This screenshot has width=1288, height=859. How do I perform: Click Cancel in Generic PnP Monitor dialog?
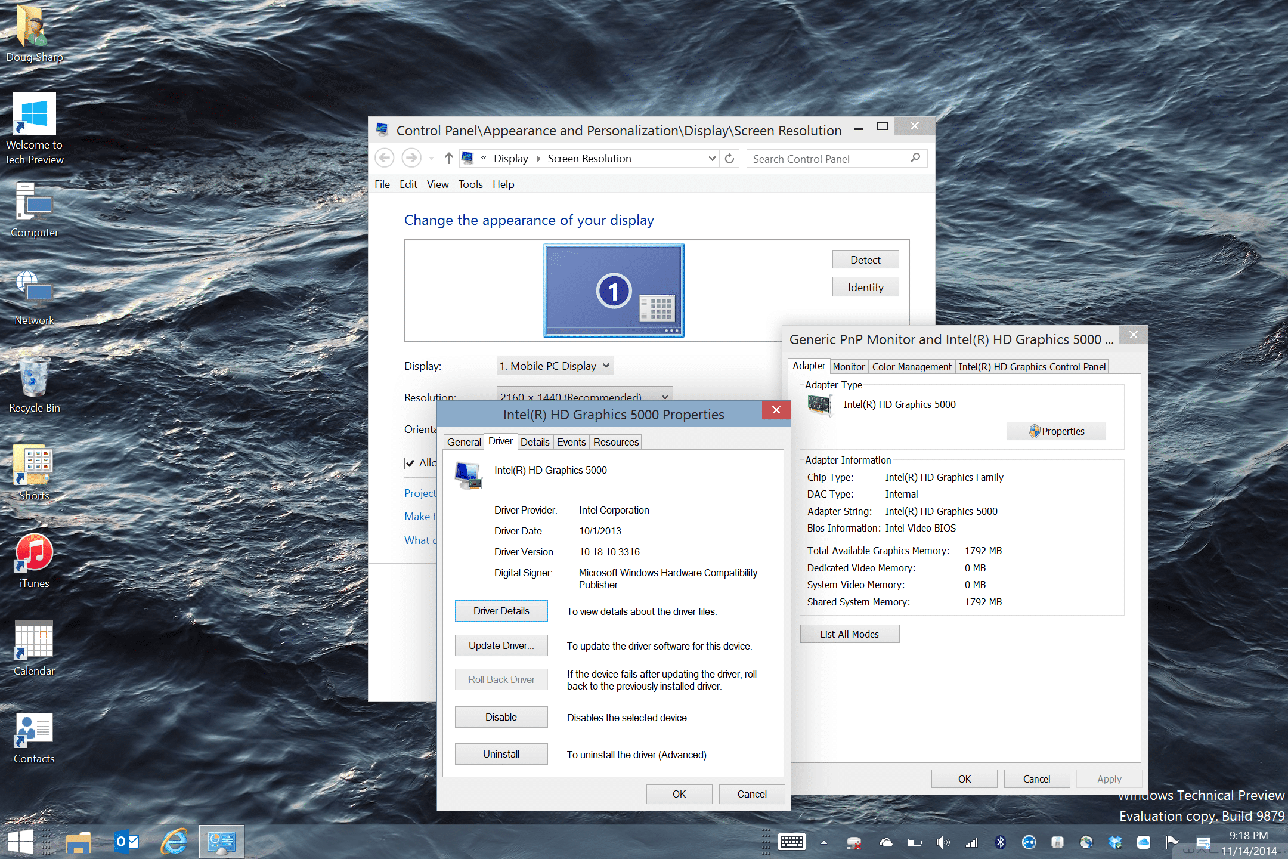point(1036,779)
